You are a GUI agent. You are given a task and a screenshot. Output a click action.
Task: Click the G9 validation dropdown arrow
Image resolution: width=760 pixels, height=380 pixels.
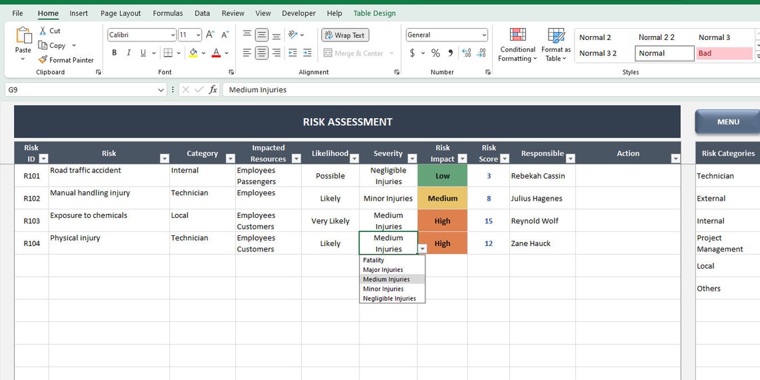click(x=423, y=249)
